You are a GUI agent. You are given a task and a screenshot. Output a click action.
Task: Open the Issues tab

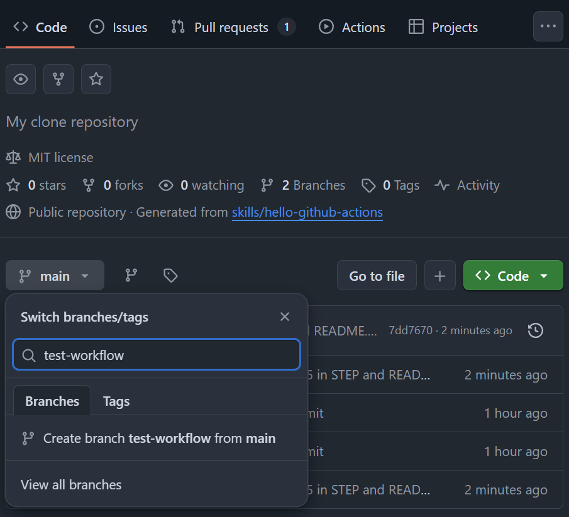[x=119, y=27]
